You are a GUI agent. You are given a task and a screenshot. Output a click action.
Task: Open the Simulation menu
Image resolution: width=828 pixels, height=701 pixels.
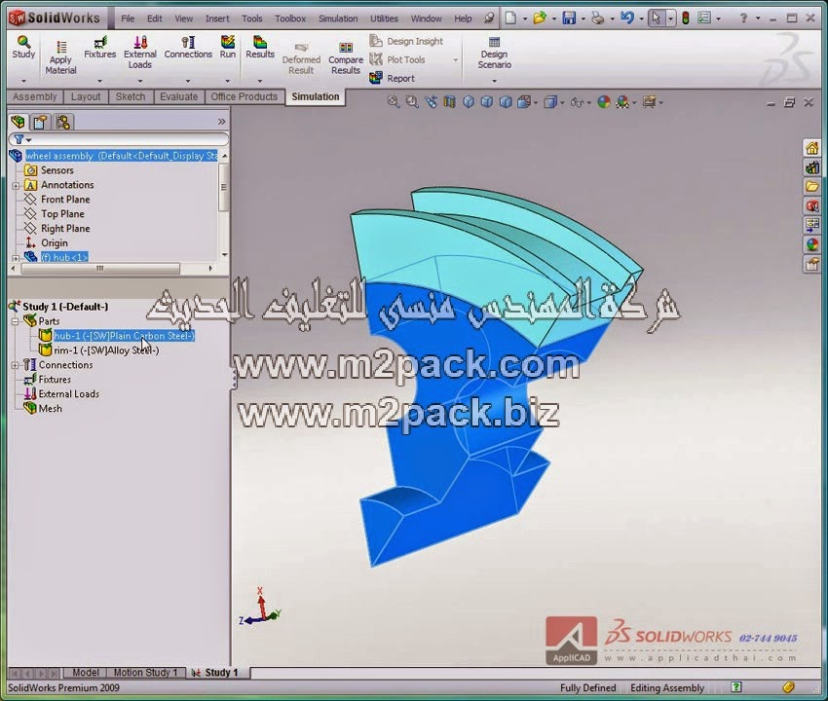pyautogui.click(x=338, y=18)
